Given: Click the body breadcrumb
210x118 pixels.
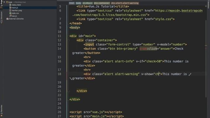Looking at the screenshot, I should point(78,3).
